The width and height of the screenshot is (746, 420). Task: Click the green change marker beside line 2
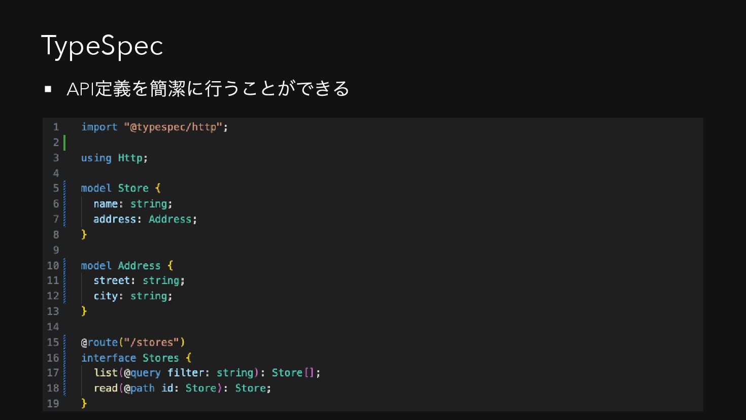[64, 143]
